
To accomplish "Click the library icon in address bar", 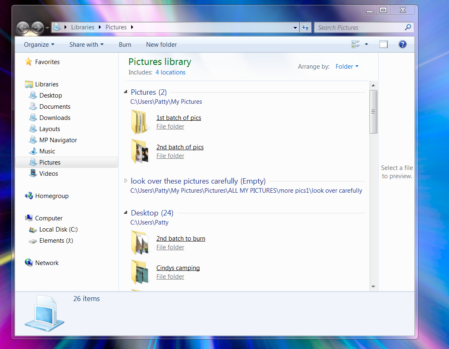I will coord(57,27).
